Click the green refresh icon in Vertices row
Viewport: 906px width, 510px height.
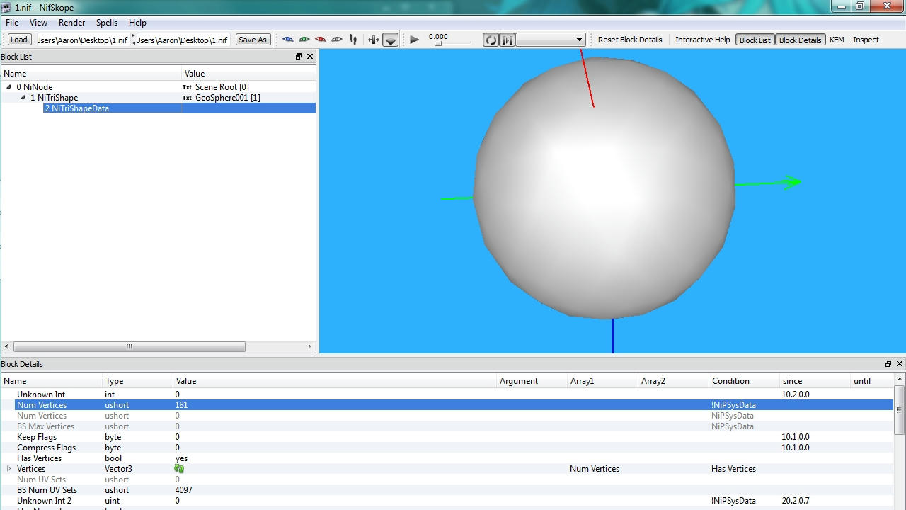click(179, 469)
